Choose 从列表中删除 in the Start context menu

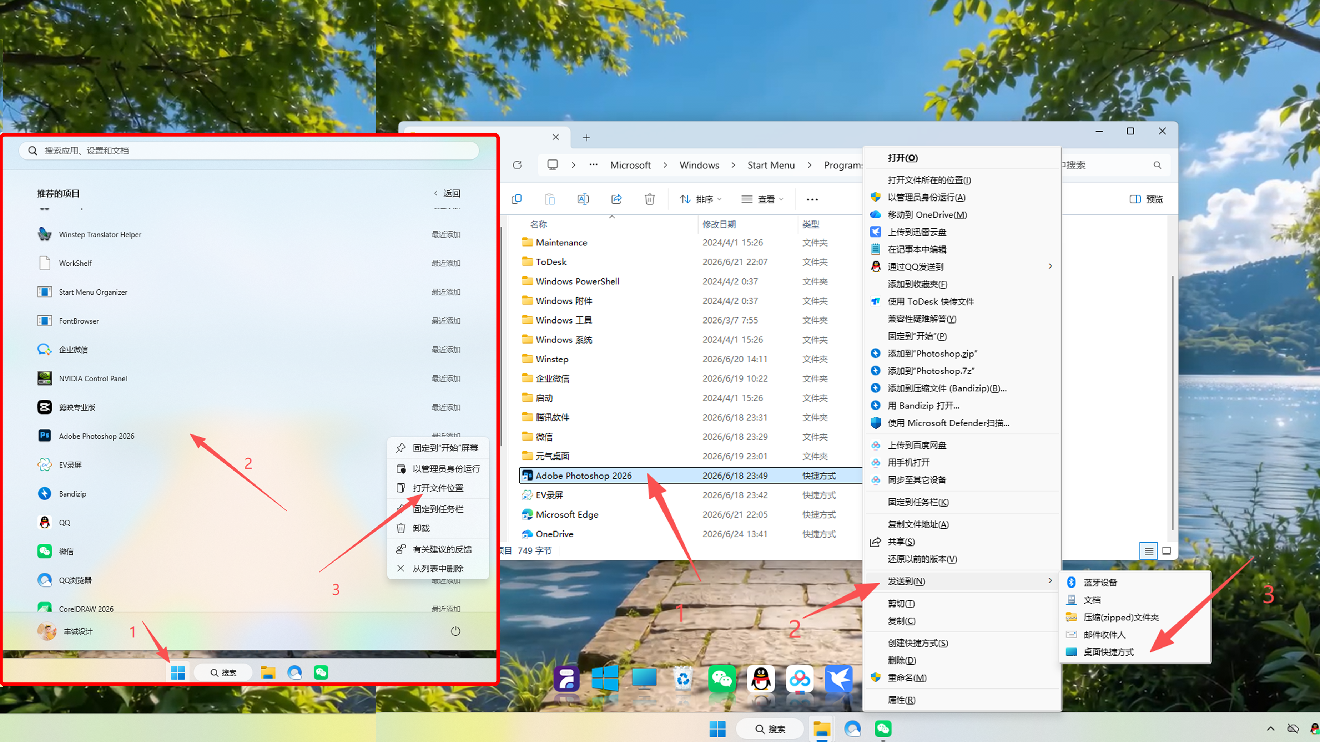(x=438, y=568)
